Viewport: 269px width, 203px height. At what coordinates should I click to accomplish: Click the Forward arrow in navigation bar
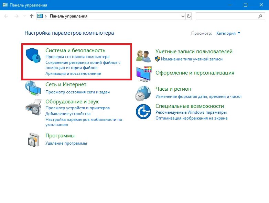[17, 16]
